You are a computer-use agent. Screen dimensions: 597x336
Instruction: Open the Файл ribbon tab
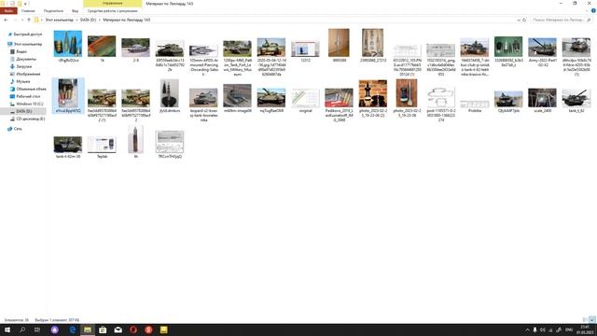coord(8,10)
